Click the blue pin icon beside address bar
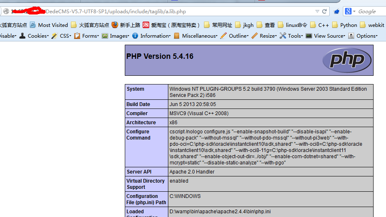 pos(336,12)
